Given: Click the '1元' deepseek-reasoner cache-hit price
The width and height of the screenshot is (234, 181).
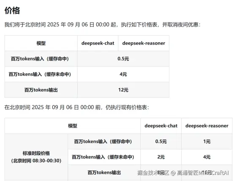Looking at the screenshot, I should tap(207, 142).
